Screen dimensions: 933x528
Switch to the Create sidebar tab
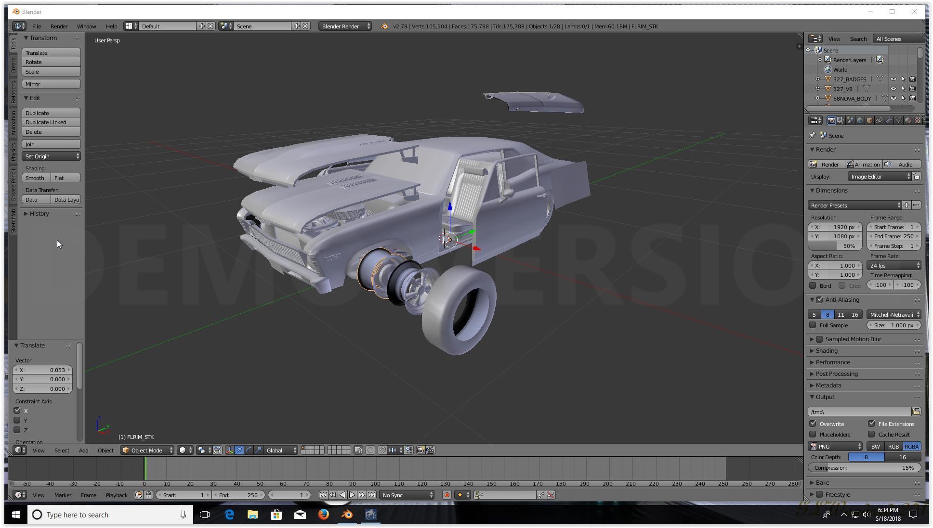tap(13, 65)
